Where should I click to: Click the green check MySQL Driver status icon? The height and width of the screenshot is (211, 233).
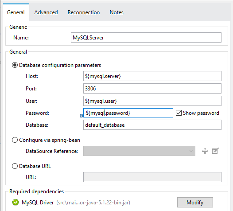[16, 203]
